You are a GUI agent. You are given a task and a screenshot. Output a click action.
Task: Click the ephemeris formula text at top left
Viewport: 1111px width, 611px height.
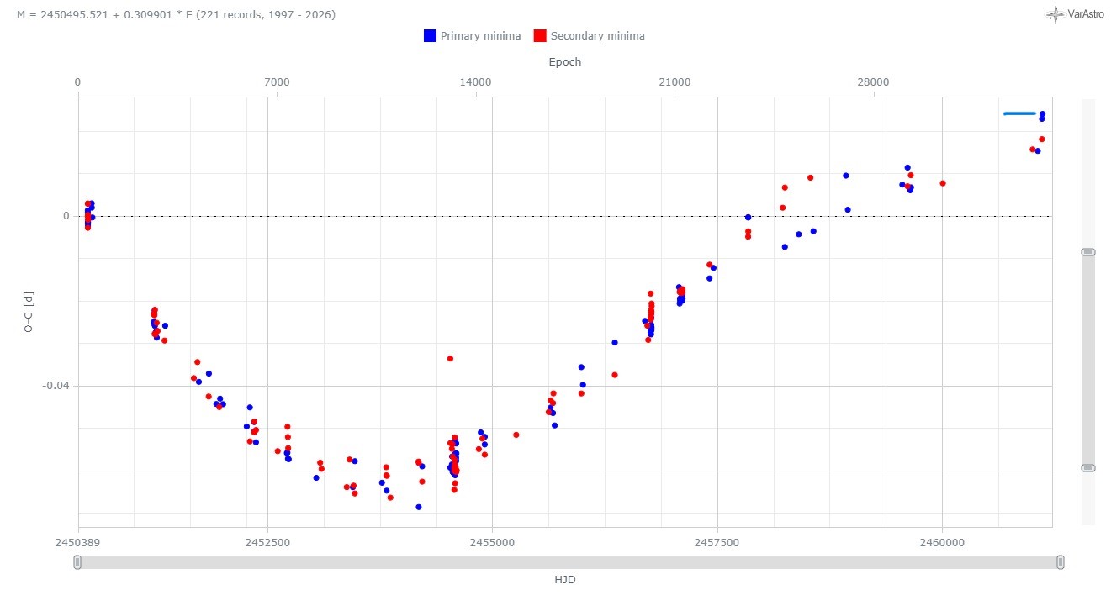(x=176, y=14)
